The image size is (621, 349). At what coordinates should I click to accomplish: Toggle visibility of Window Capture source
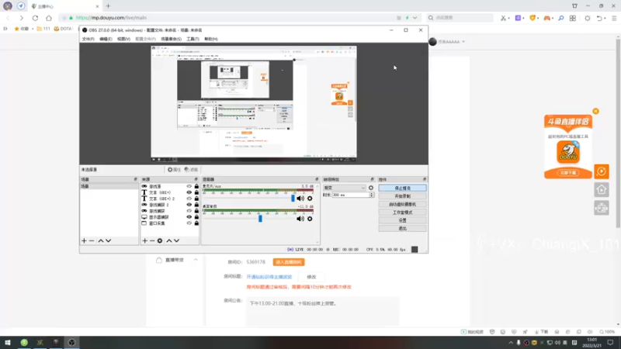coord(189,223)
